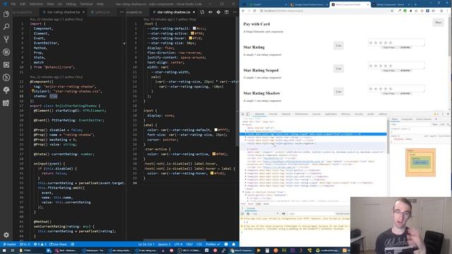Switch to the star-rating-shadow.tsx editor tab
452x254 pixels.
point(63,12)
